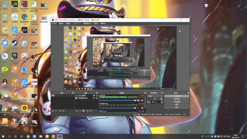247x139 pixels.
Task: Move the source up with the up arrow
Action: [x=88, y=111]
